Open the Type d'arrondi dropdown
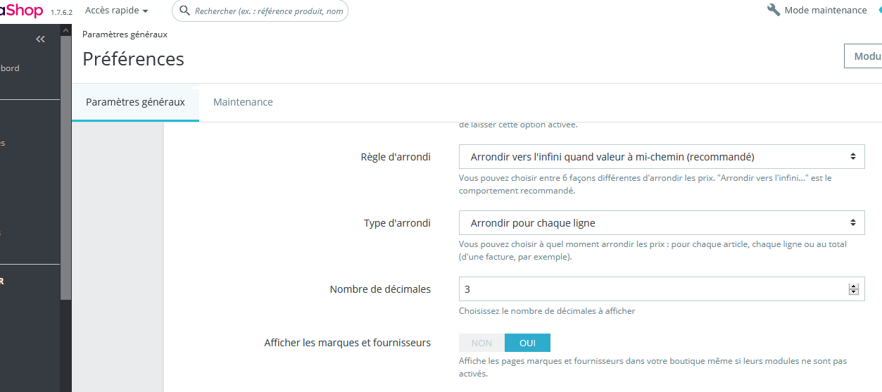This screenshot has height=392, width=882. (662, 223)
